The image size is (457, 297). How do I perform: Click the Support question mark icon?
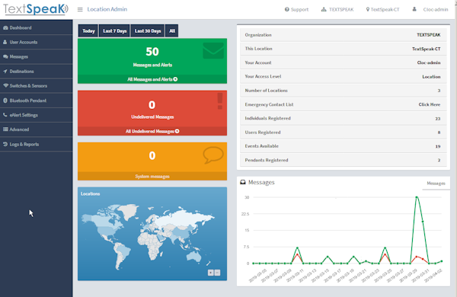pyautogui.click(x=287, y=9)
